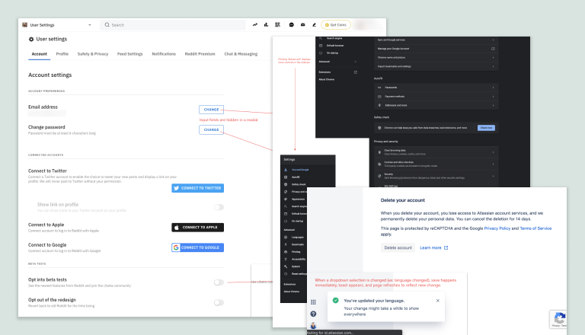
Task: Click the Delete account button
Action: click(399, 247)
